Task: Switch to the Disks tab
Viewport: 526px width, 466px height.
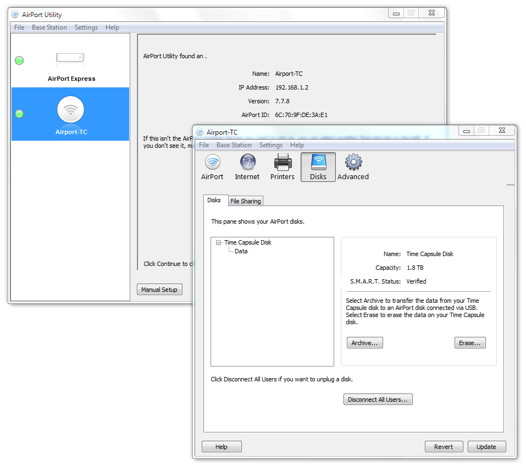Action: click(214, 200)
